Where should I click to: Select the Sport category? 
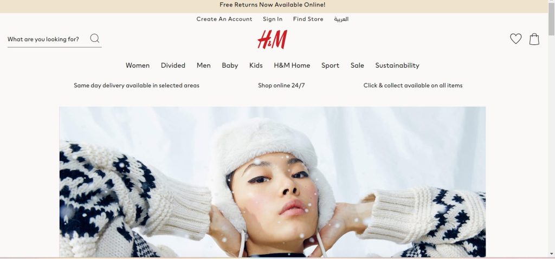330,66
